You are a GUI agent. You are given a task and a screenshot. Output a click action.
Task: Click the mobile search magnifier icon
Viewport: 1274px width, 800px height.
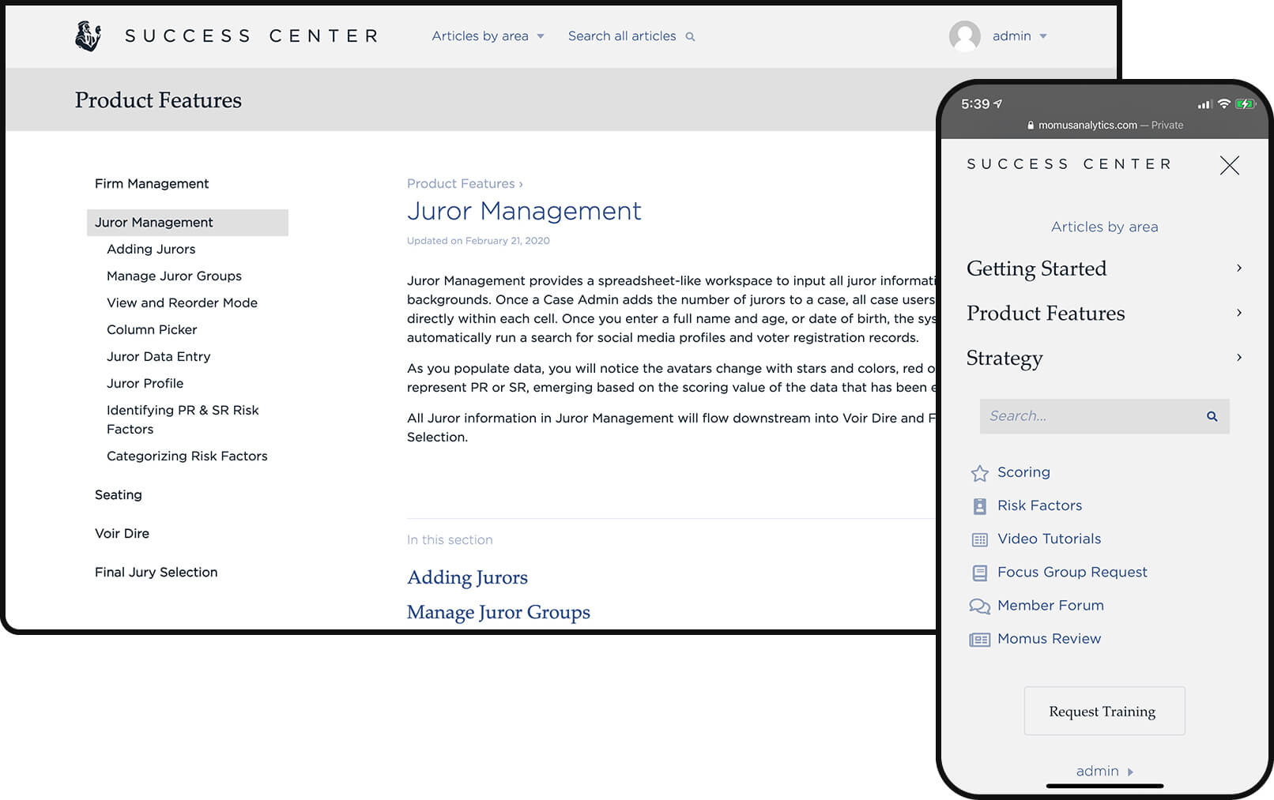[1212, 416]
